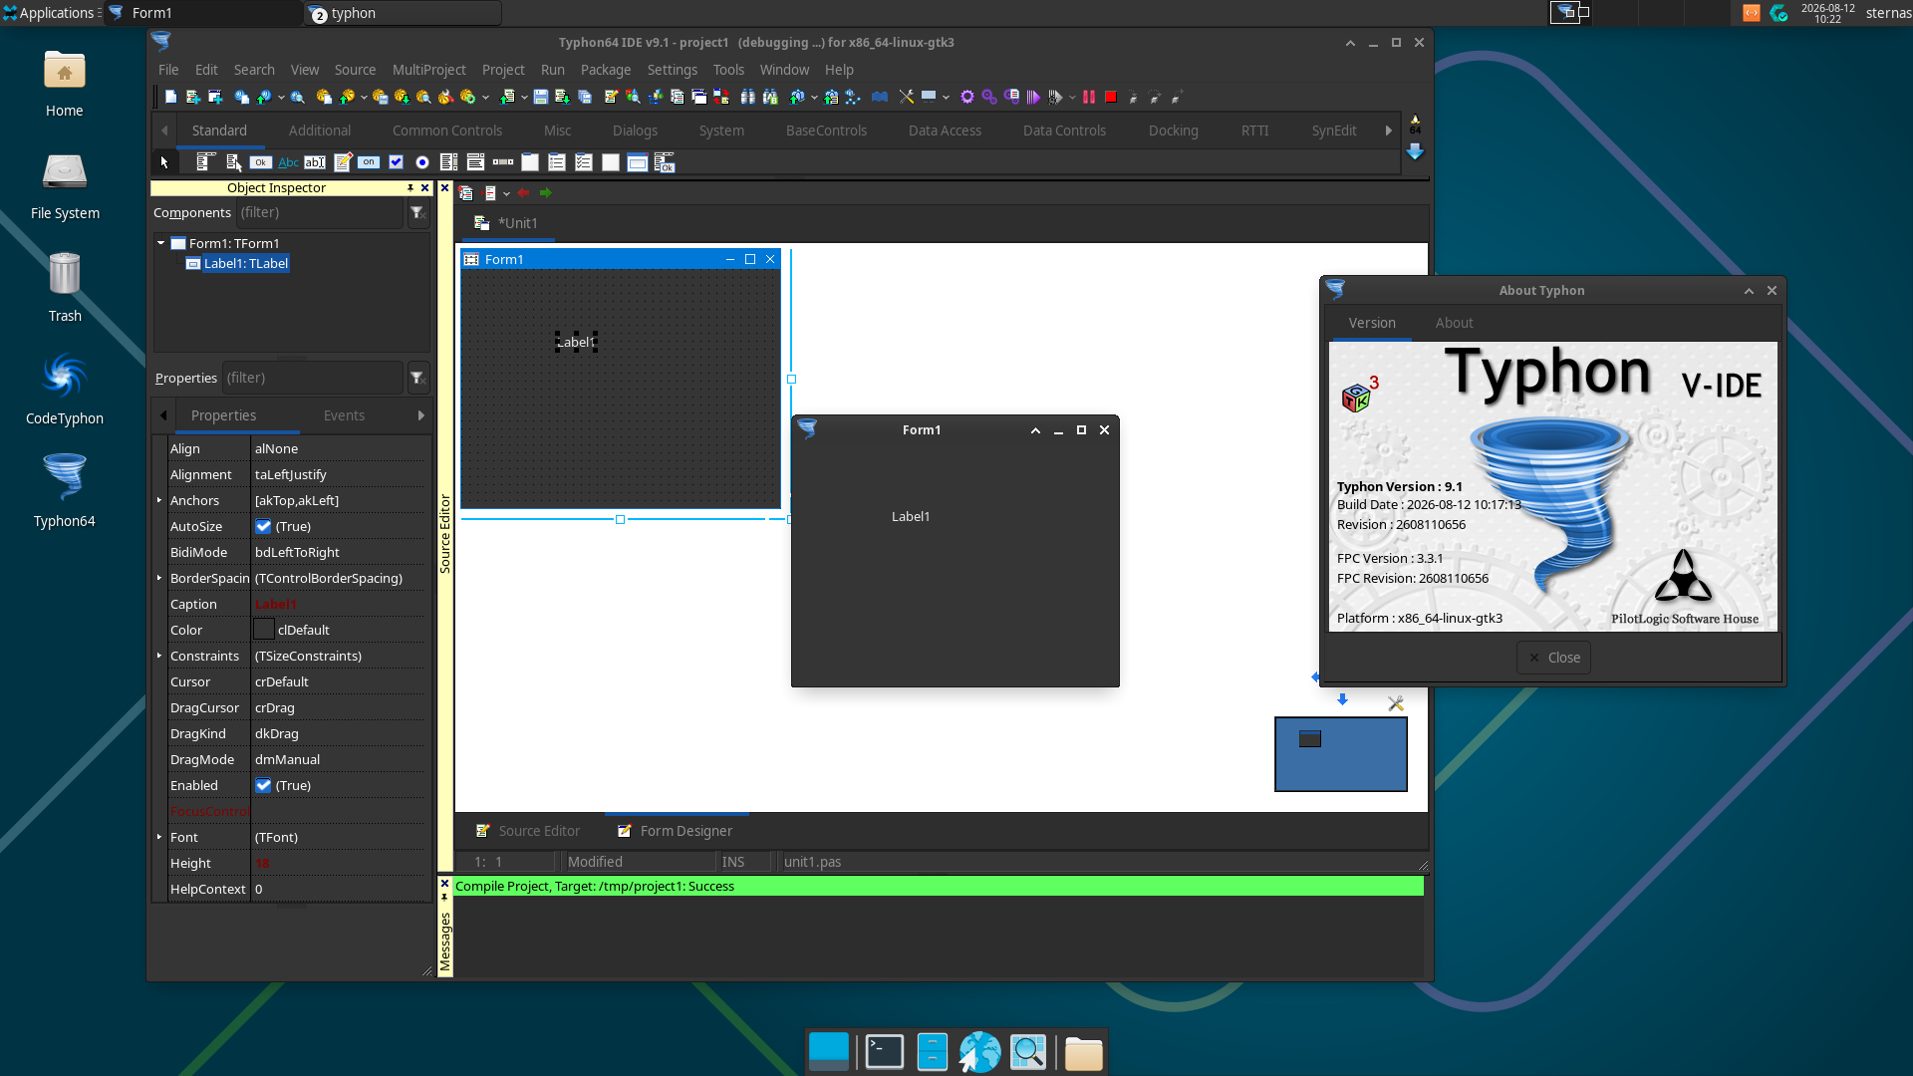Click the Pause debugging button icon
The height and width of the screenshot is (1076, 1913).
tap(1089, 97)
